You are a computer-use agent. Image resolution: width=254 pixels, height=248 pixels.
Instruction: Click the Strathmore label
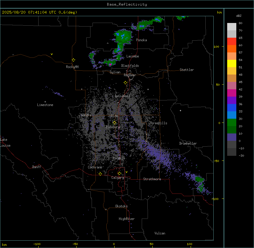(x=152, y=179)
